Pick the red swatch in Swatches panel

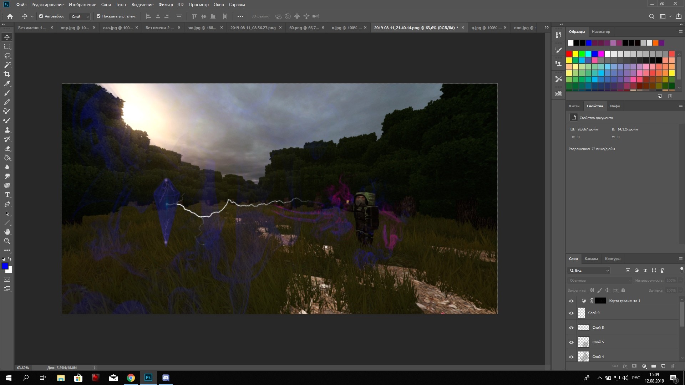pyautogui.click(x=569, y=54)
